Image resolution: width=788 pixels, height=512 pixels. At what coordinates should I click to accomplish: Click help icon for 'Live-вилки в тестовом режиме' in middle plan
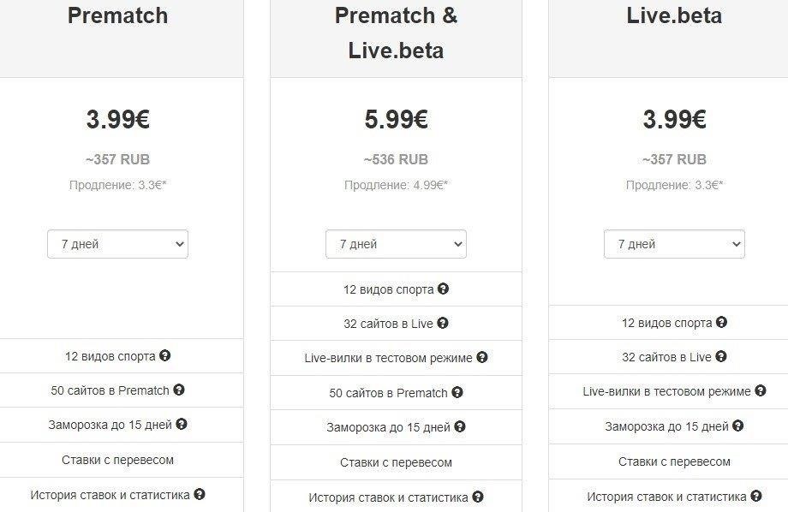(x=482, y=357)
